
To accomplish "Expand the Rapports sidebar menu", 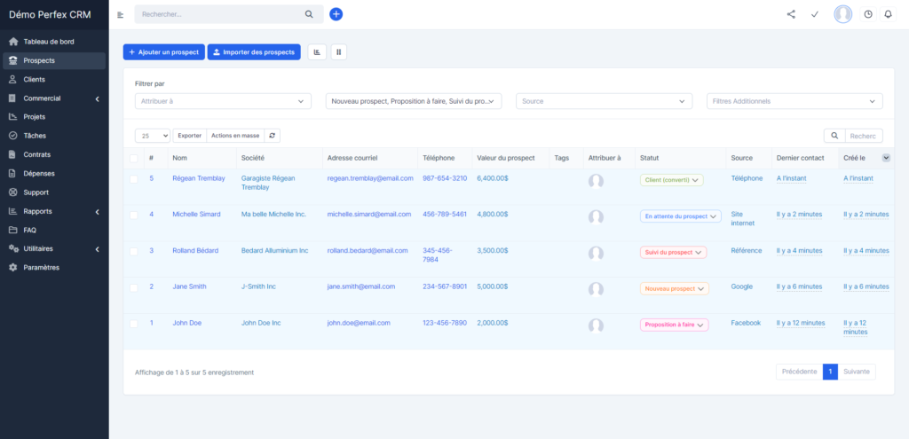I will pyautogui.click(x=54, y=211).
